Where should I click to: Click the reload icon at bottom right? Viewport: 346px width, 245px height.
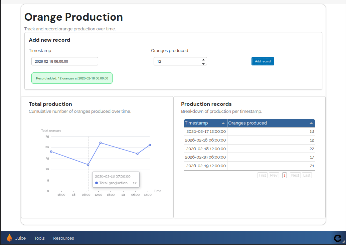pos(338,238)
